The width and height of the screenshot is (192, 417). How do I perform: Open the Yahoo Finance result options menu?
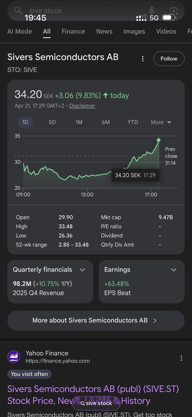coord(181,358)
